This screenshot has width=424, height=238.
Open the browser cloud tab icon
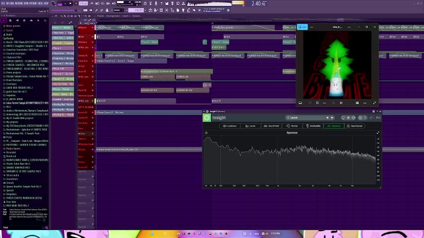(31, 20)
